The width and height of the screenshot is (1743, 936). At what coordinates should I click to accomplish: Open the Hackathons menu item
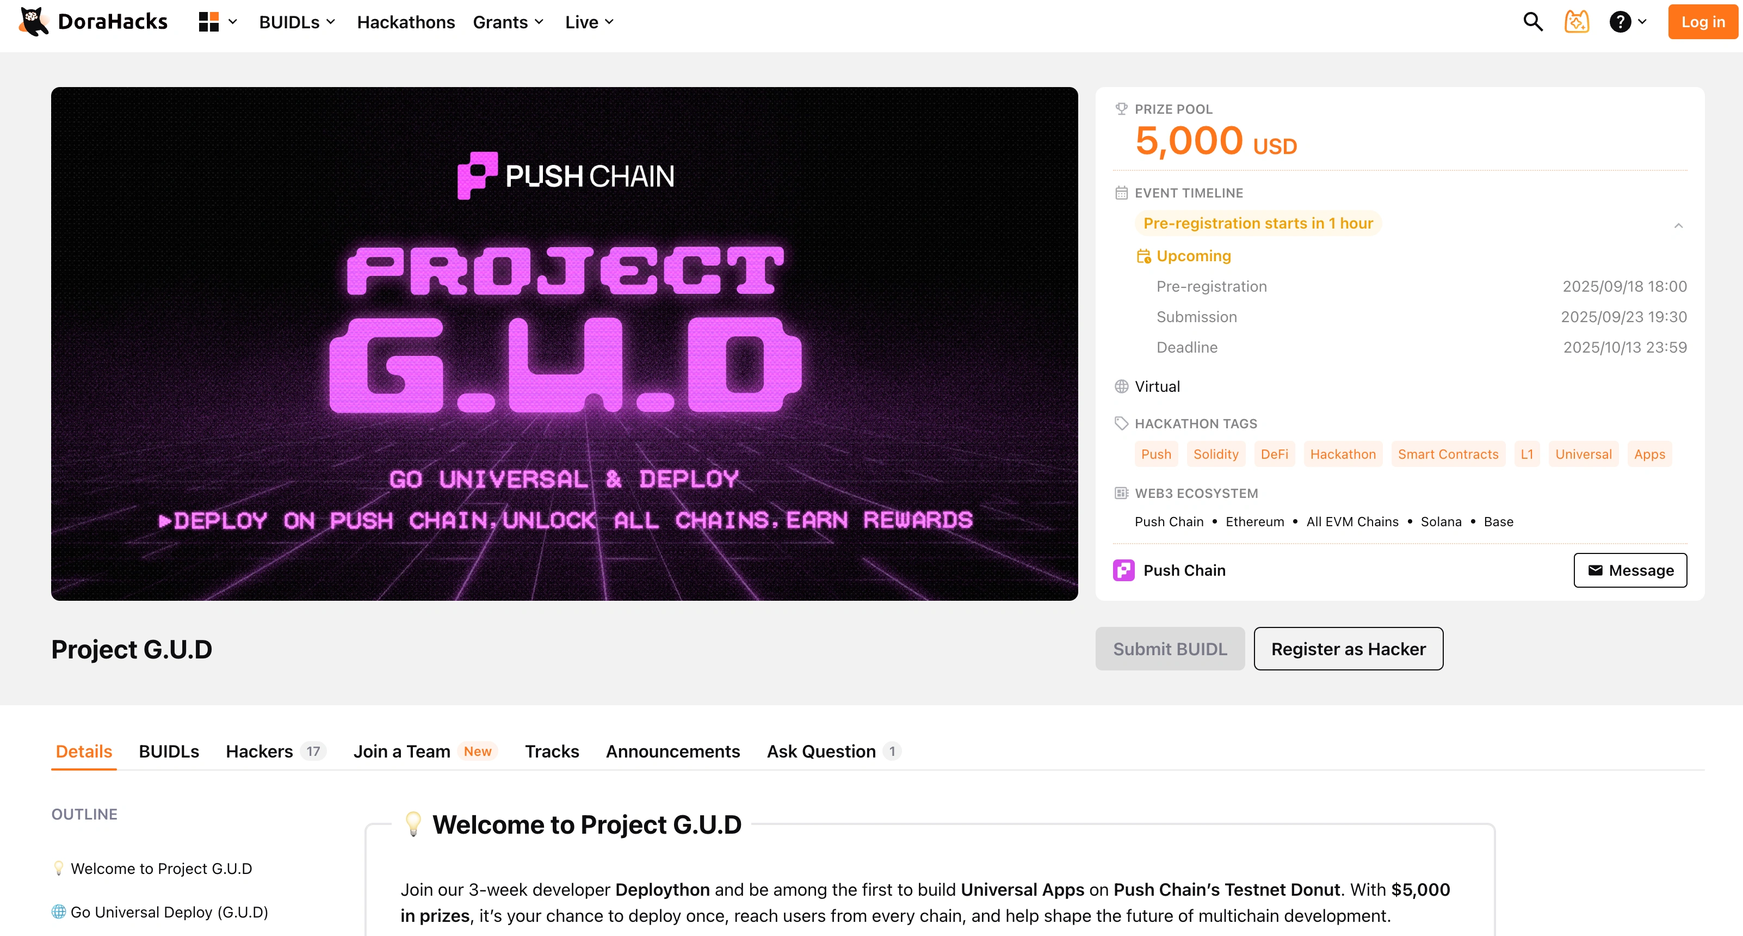click(405, 22)
